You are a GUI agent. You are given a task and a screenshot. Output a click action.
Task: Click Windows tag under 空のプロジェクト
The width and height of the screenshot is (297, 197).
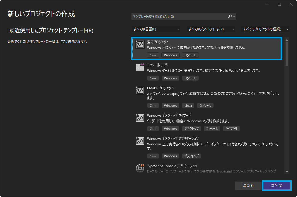coord(170,55)
